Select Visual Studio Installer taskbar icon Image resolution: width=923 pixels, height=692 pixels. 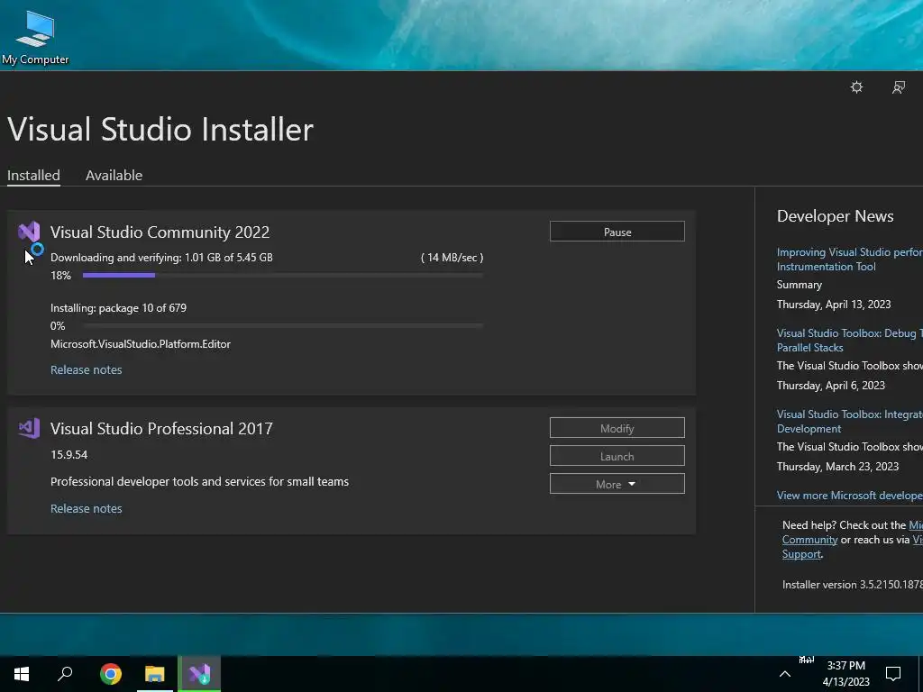coord(199,674)
